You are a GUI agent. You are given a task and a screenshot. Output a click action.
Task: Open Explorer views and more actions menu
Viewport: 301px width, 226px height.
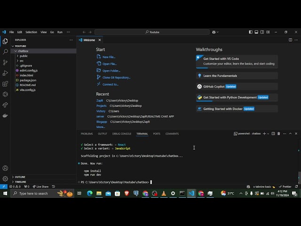pyautogui.click(x=71, y=40)
